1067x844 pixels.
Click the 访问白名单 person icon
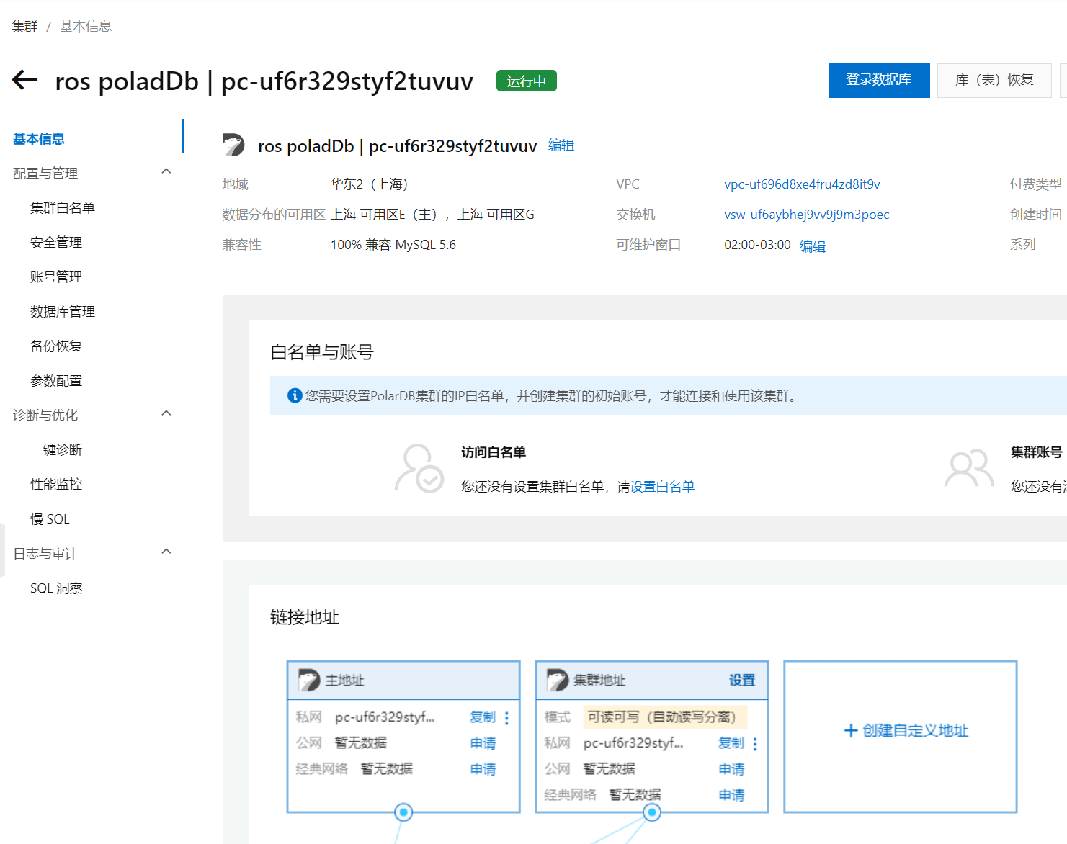pyautogui.click(x=420, y=468)
